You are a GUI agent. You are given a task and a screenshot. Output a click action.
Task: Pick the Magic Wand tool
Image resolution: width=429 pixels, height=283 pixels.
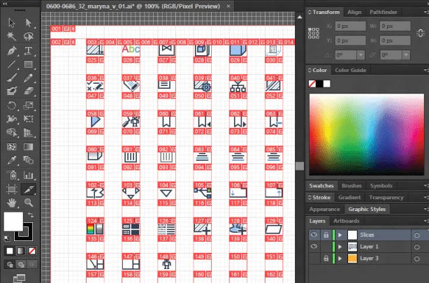[11, 36]
